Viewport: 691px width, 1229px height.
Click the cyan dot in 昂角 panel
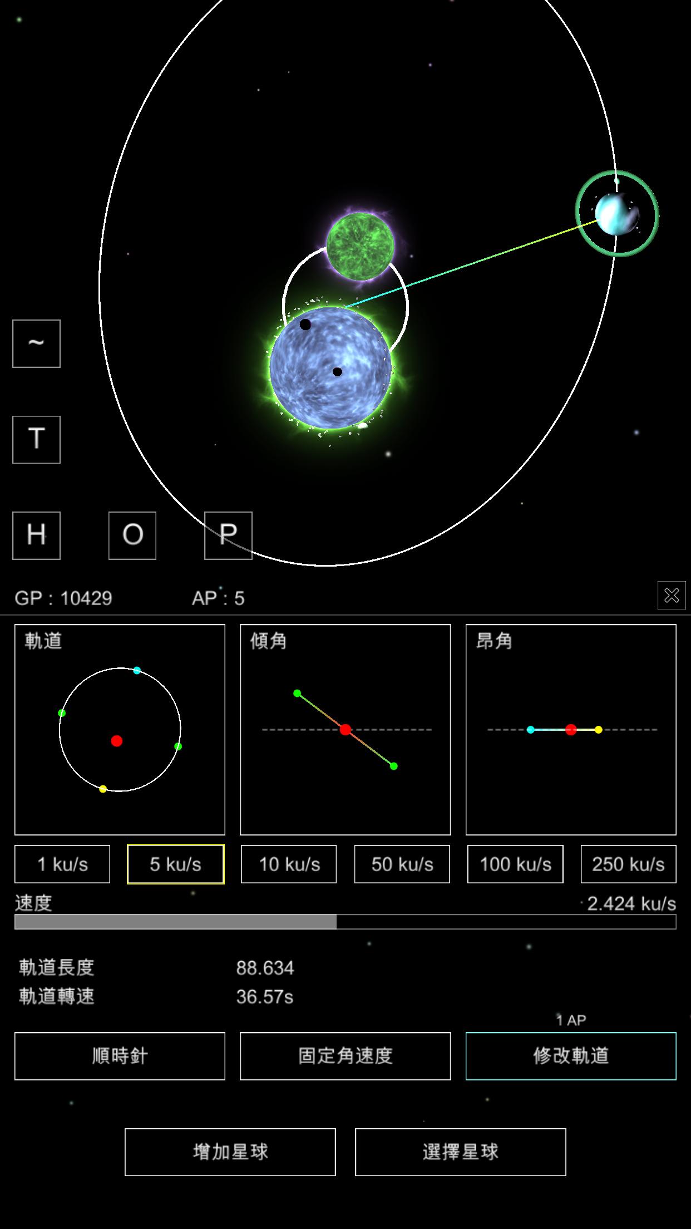531,729
